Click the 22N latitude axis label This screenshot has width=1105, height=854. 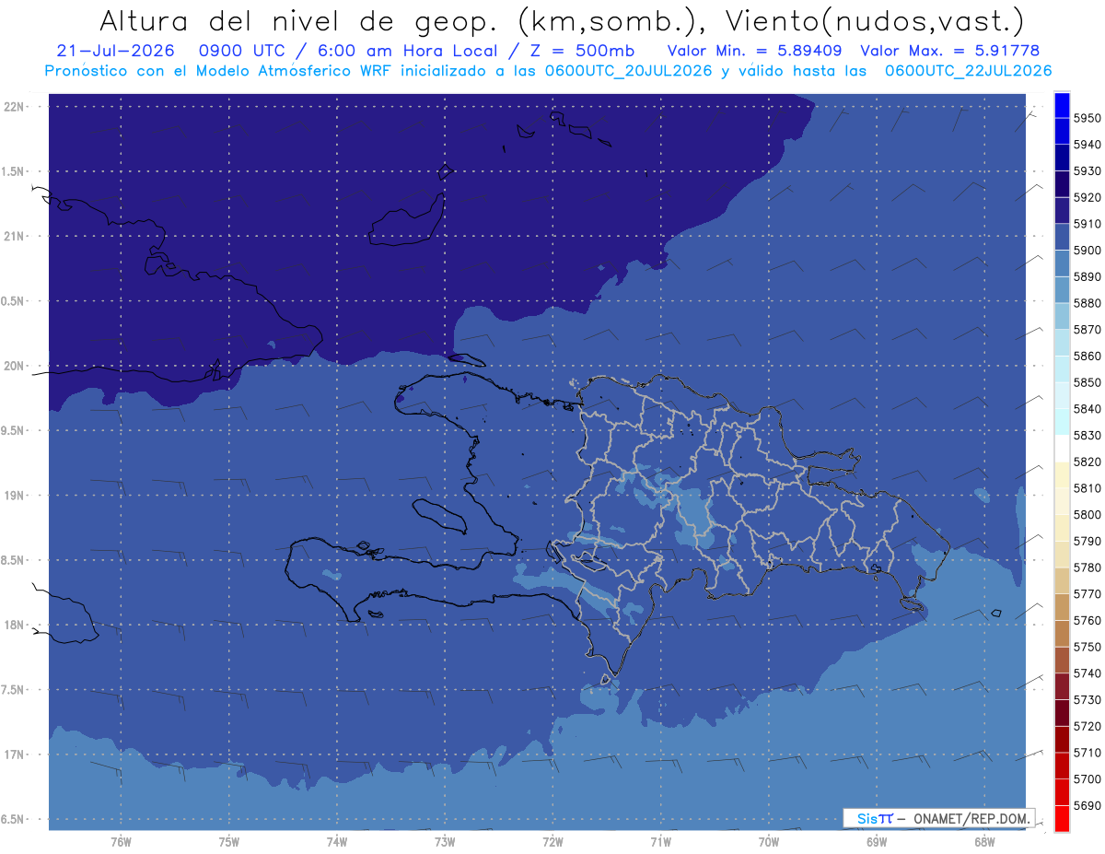click(x=16, y=106)
